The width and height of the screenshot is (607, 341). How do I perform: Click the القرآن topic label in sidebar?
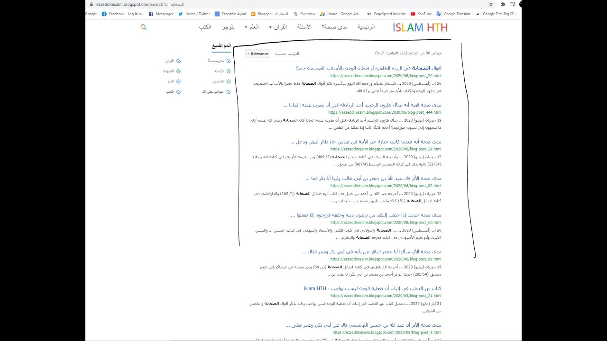(169, 61)
